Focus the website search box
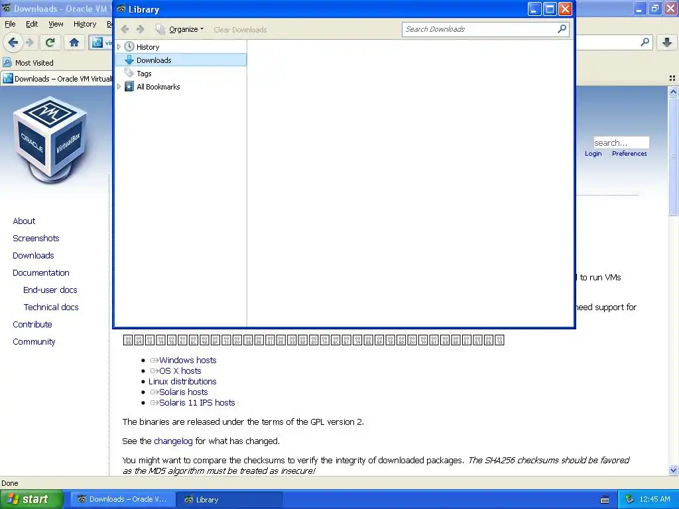Screen dimensions: 679x509 [621, 142]
